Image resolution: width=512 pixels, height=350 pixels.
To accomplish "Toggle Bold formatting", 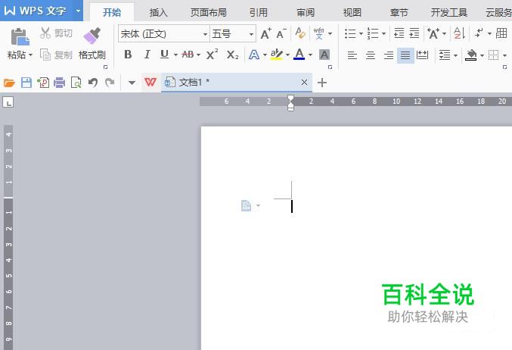I will [x=128, y=55].
